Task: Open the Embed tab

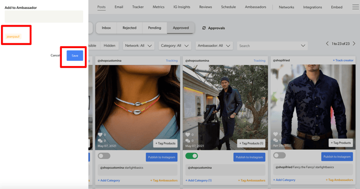Action: coord(336,7)
